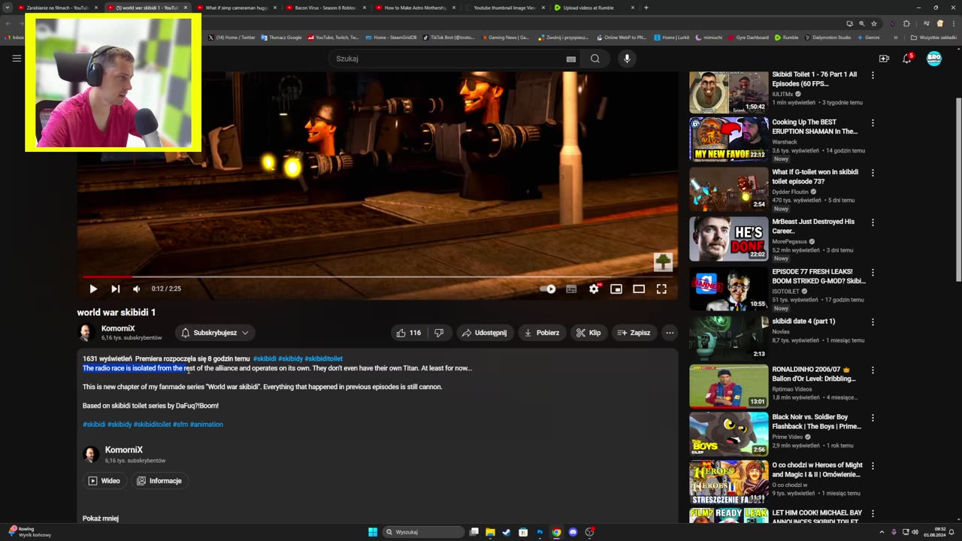This screenshot has height=541, width=962.
Task: Open the player settings gear
Action: click(x=594, y=289)
